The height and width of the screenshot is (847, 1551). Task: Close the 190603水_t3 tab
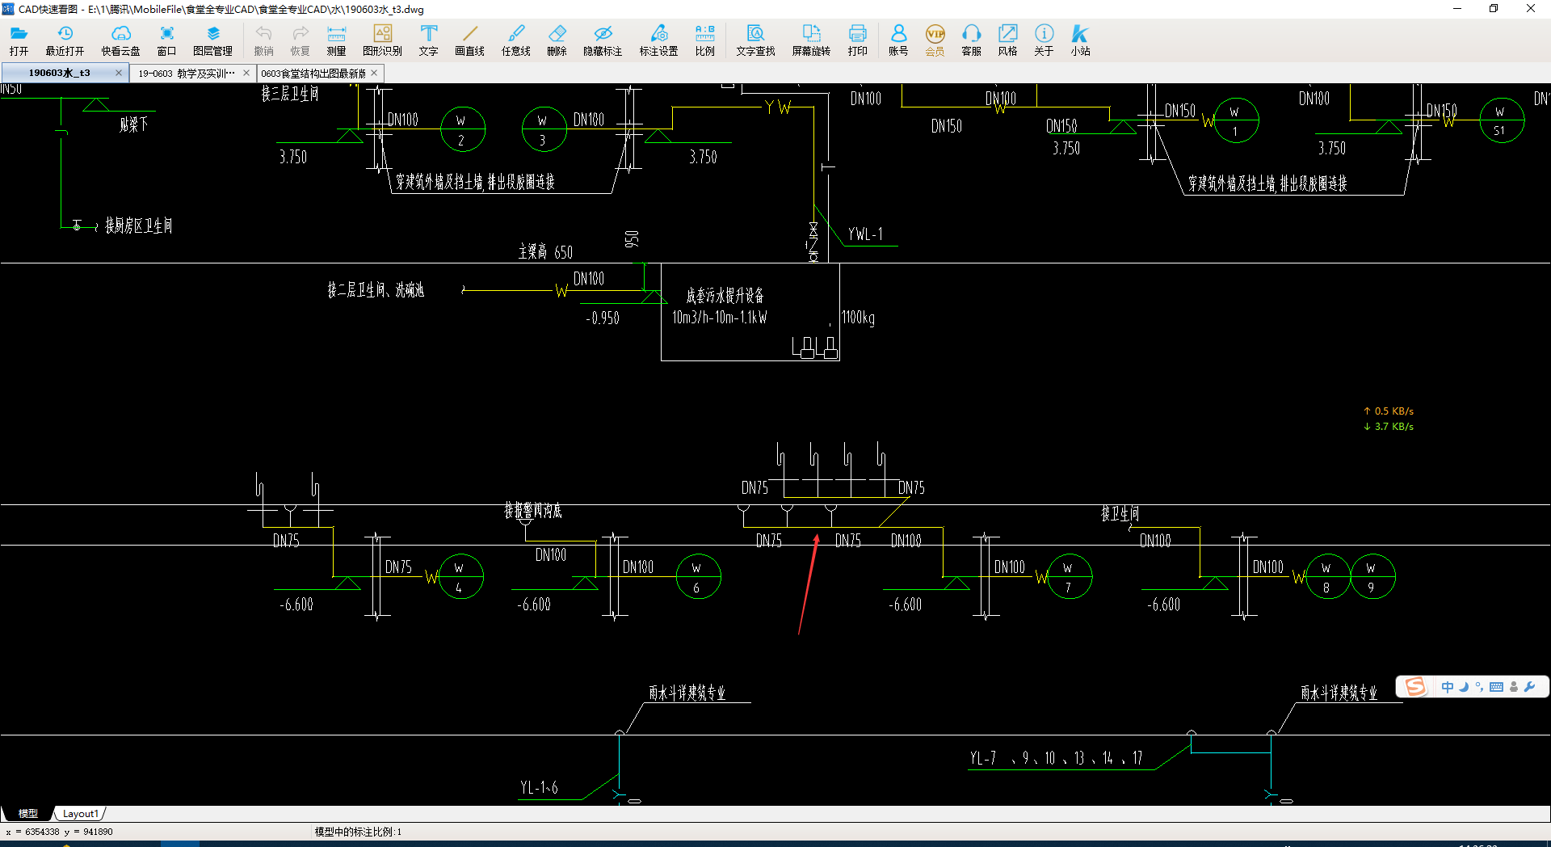click(x=119, y=73)
